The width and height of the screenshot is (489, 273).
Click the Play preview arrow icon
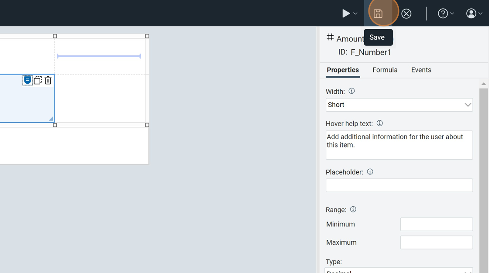coord(346,14)
